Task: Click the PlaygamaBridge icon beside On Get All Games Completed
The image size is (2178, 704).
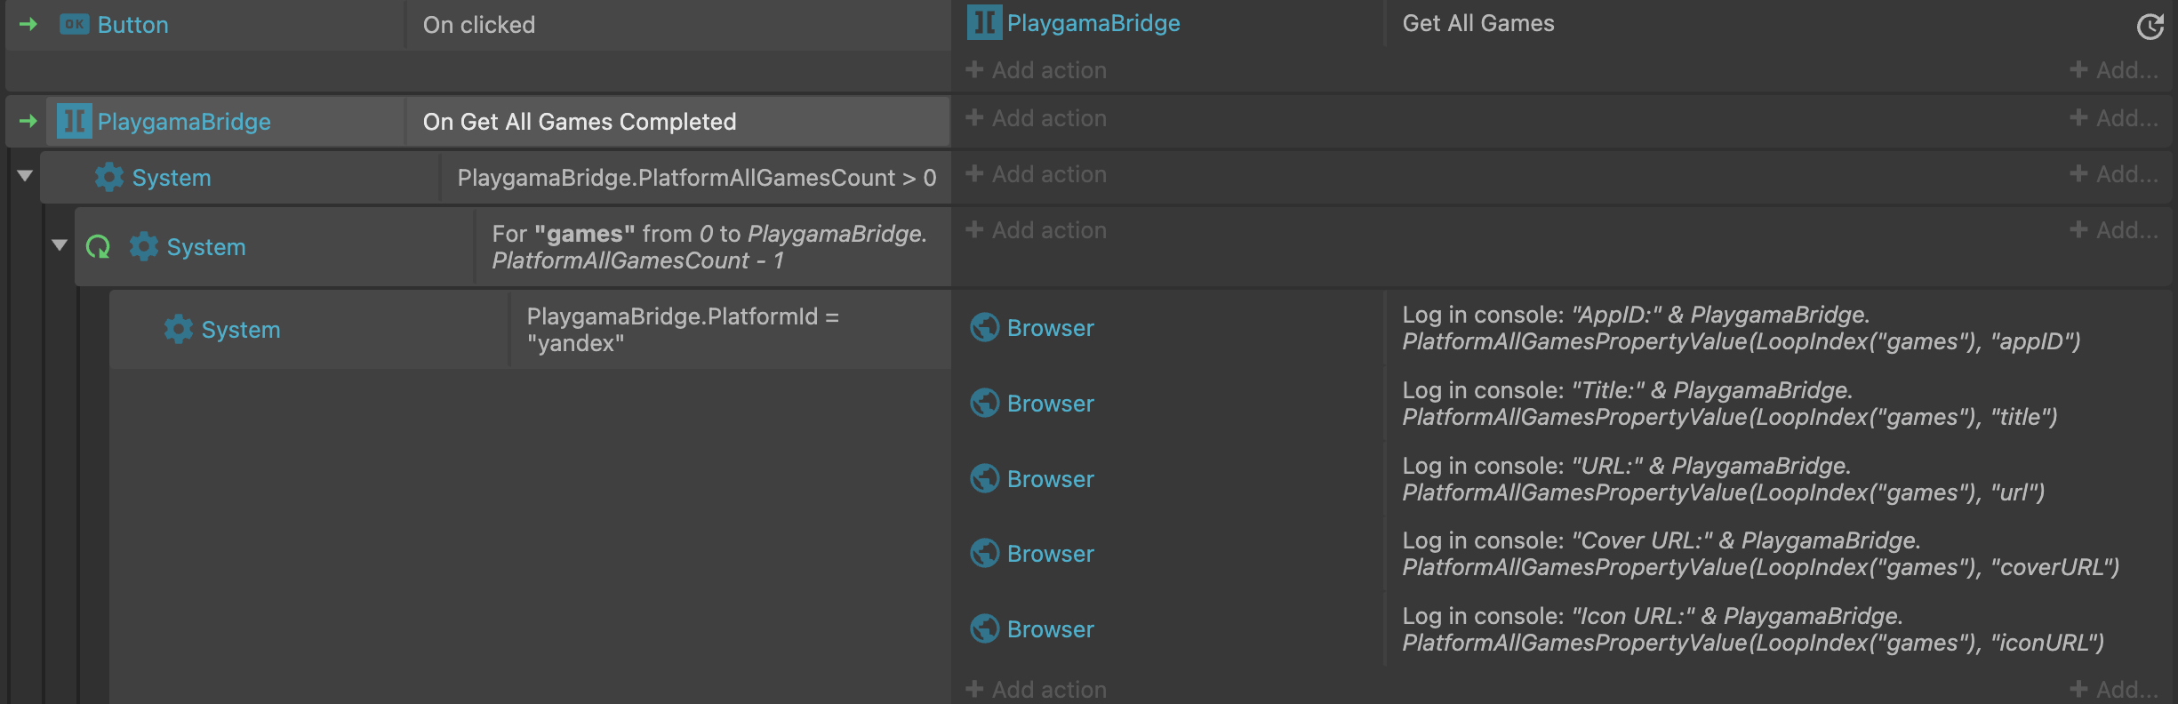Action: pyautogui.click(x=74, y=121)
